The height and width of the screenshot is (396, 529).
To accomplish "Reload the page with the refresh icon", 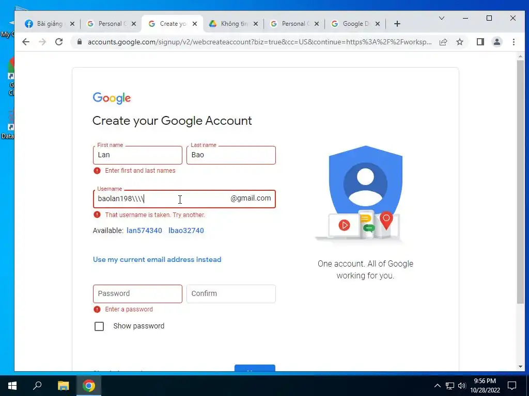I will coord(59,42).
